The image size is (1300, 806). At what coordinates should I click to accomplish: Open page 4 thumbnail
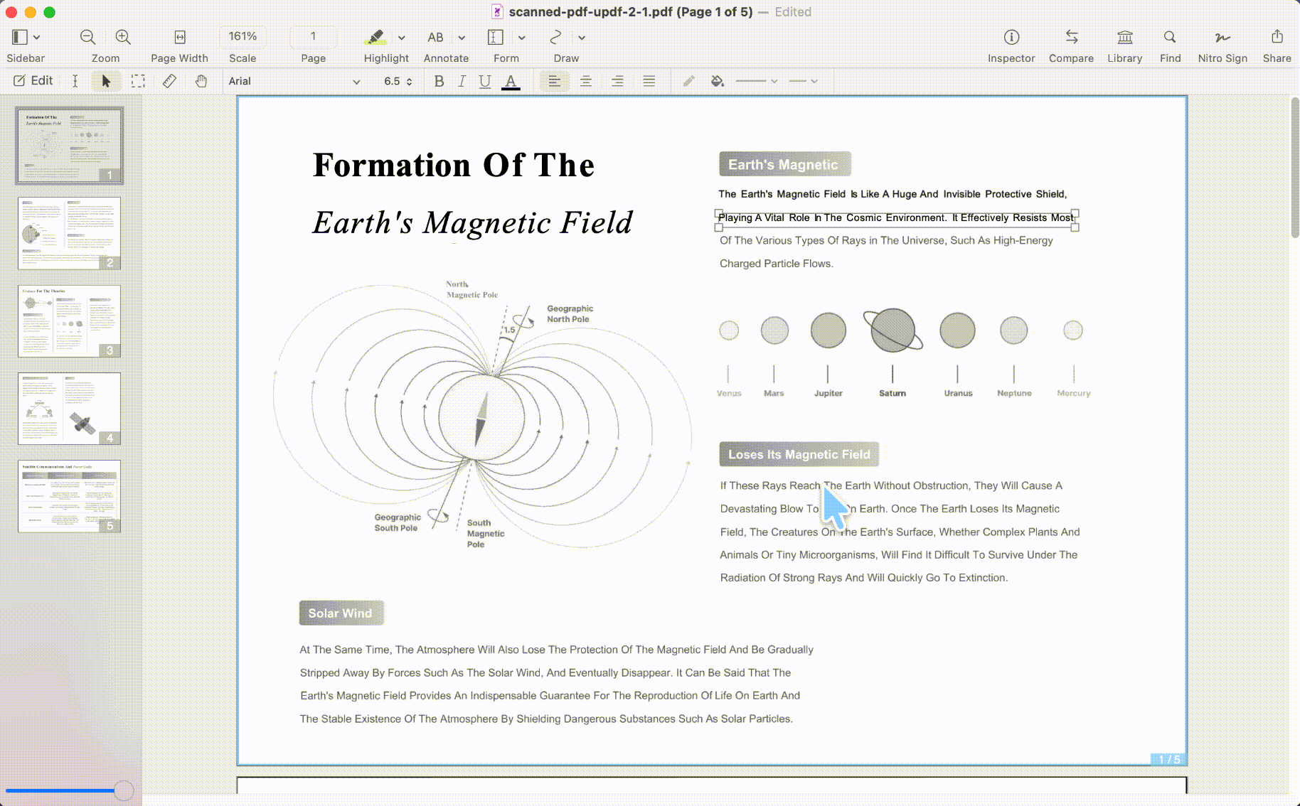point(69,409)
